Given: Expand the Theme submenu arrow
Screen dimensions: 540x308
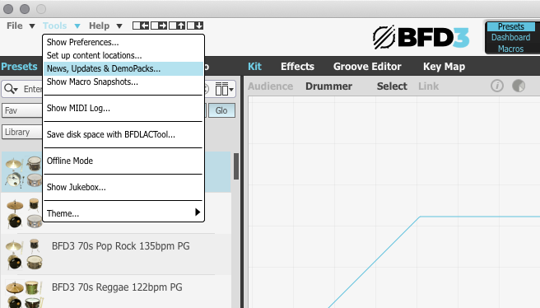Looking at the screenshot, I should (x=198, y=212).
